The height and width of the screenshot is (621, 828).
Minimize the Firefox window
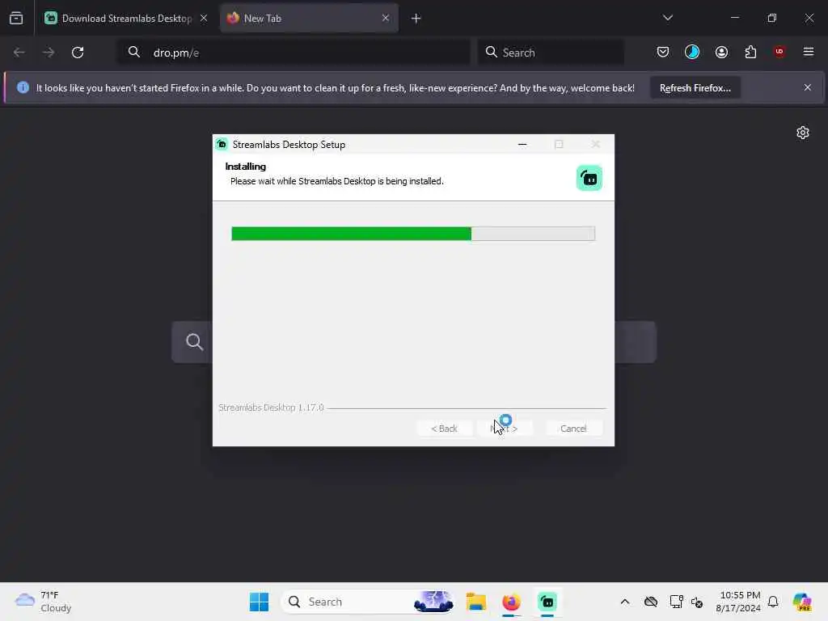(x=735, y=18)
